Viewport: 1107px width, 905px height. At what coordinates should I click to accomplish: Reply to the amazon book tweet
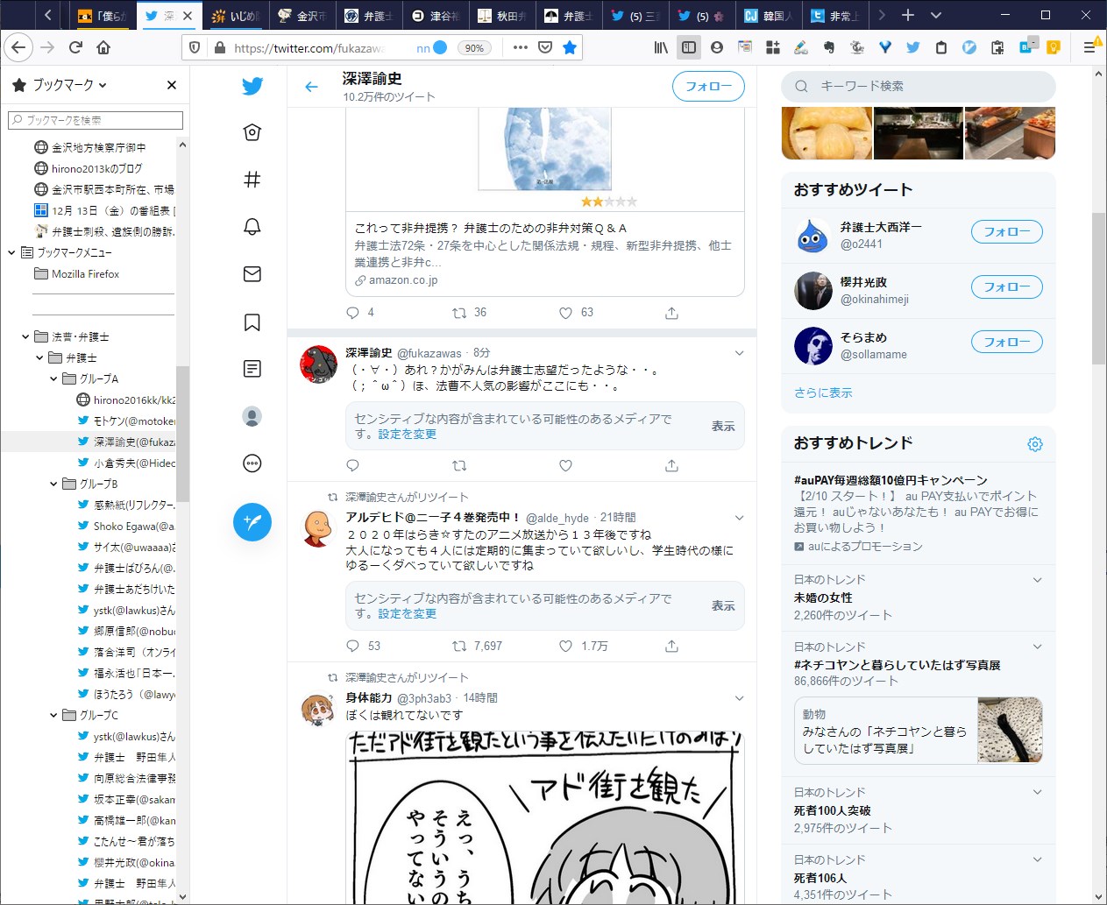coord(353,313)
